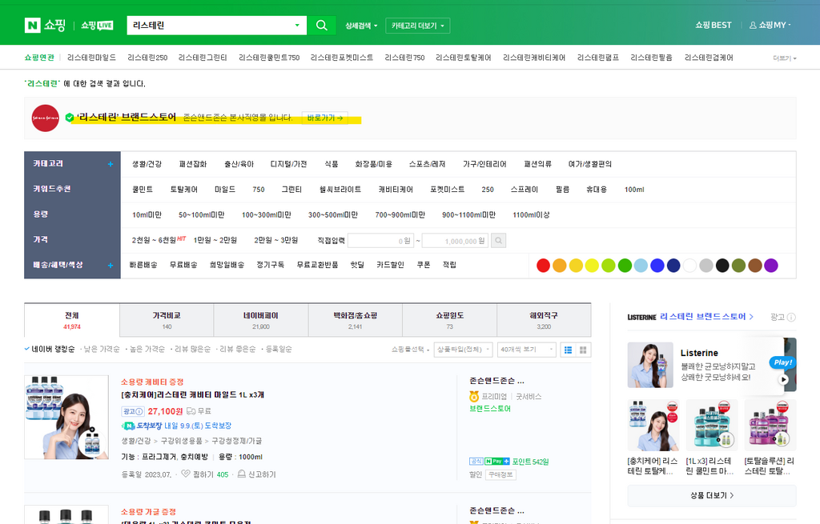Image resolution: width=820 pixels, height=524 pixels.
Task: Expand 더보기 related keywords
Action: [785, 58]
